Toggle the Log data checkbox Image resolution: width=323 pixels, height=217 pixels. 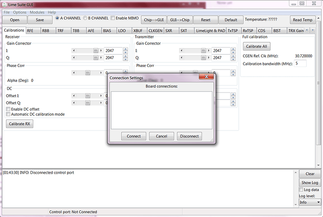click(301, 189)
